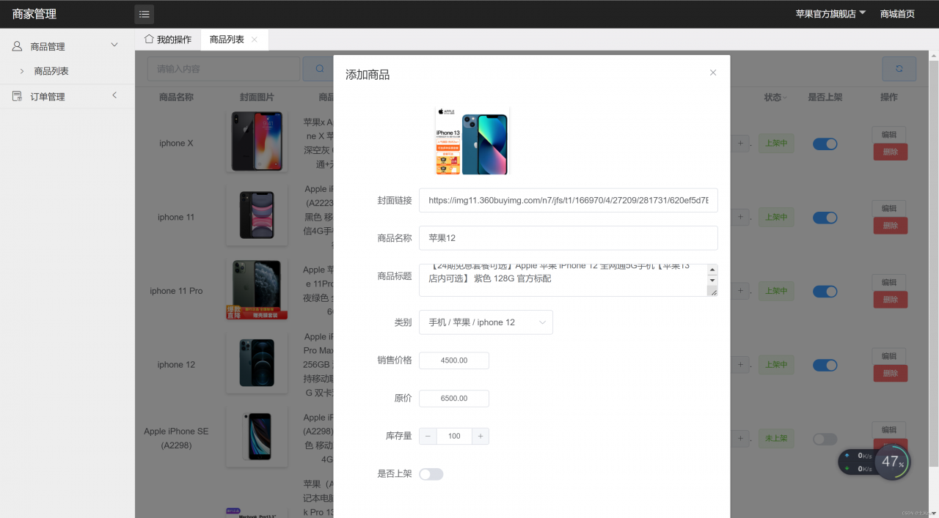Toggle 是否上架 switch for Apple iPhone SE
Image resolution: width=939 pixels, height=518 pixels.
click(825, 439)
